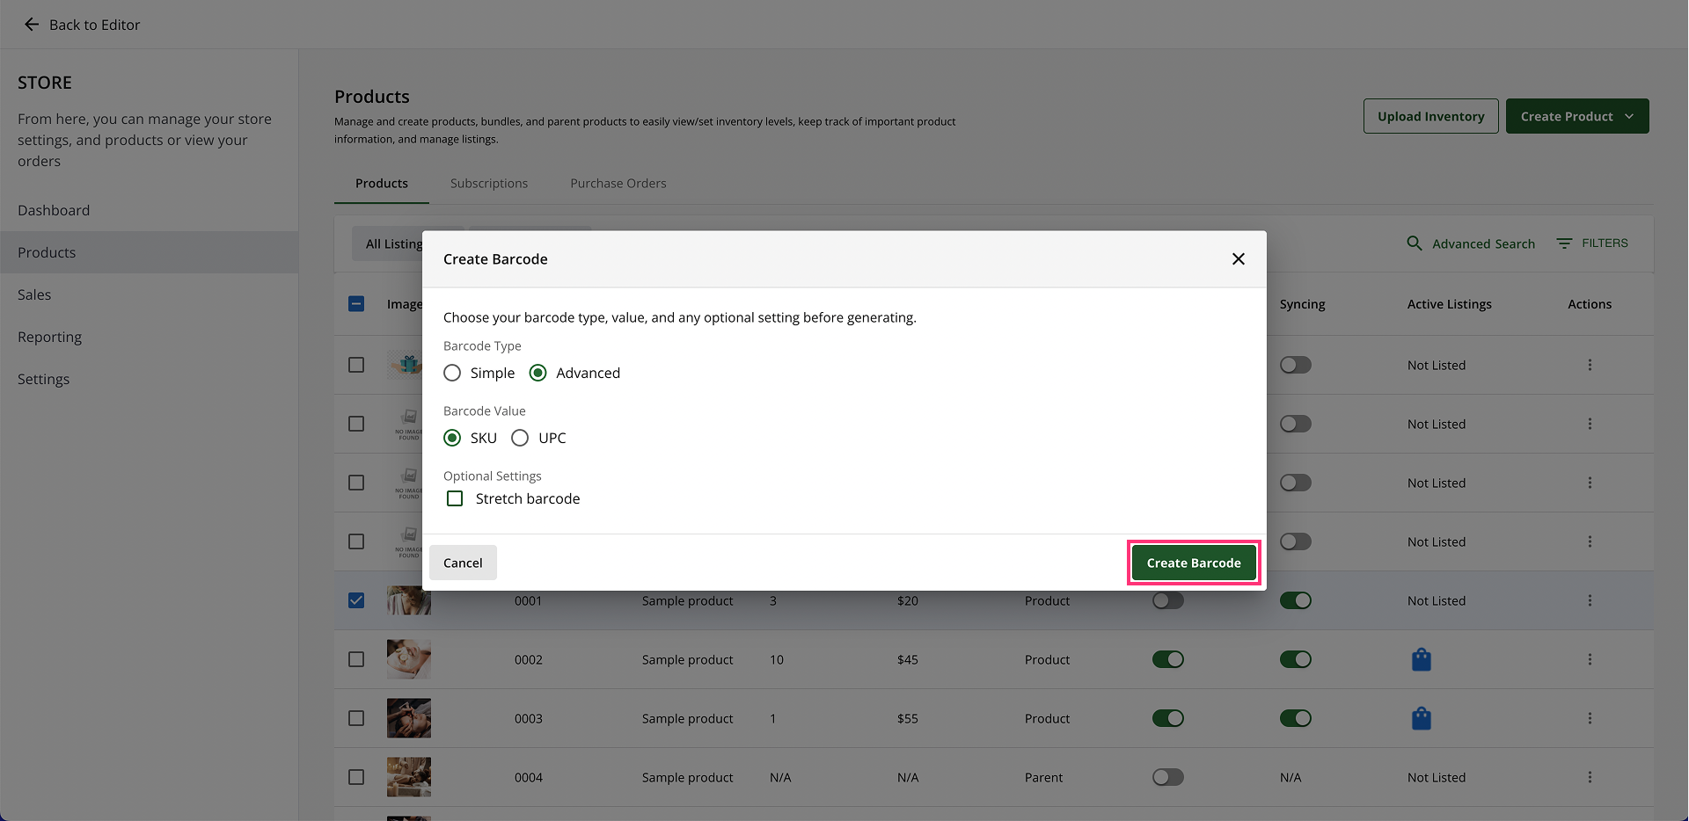
Task: Switch to the Products tab
Action: tap(382, 183)
